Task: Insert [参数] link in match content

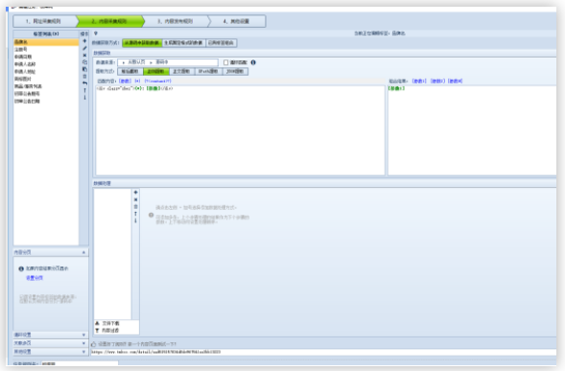Action: pos(125,81)
